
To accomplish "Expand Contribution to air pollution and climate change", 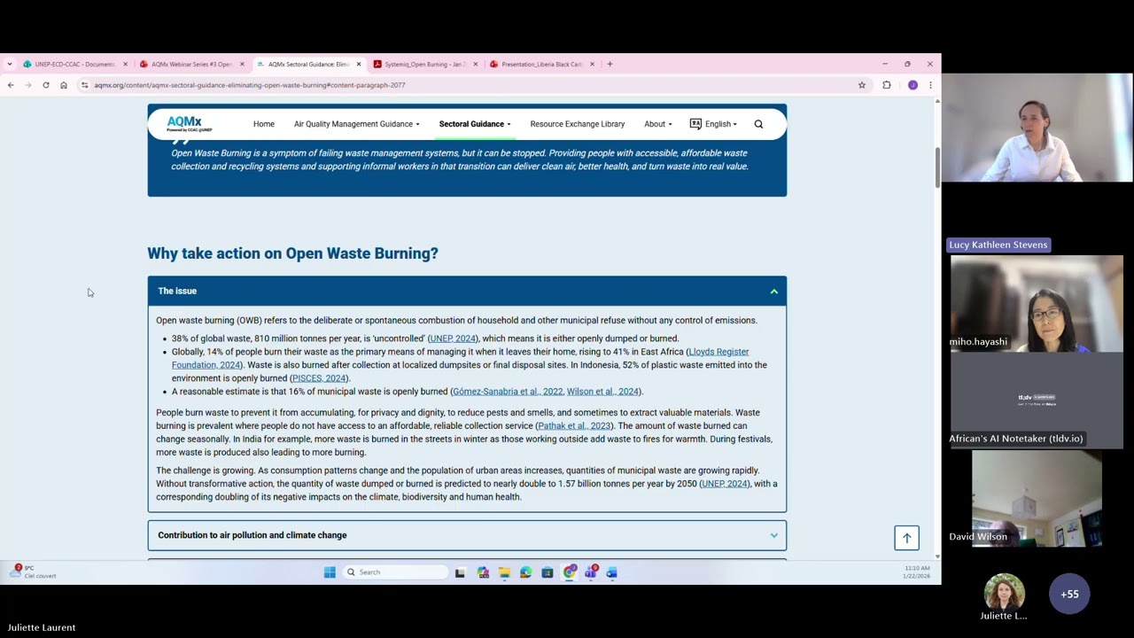I will [x=467, y=535].
